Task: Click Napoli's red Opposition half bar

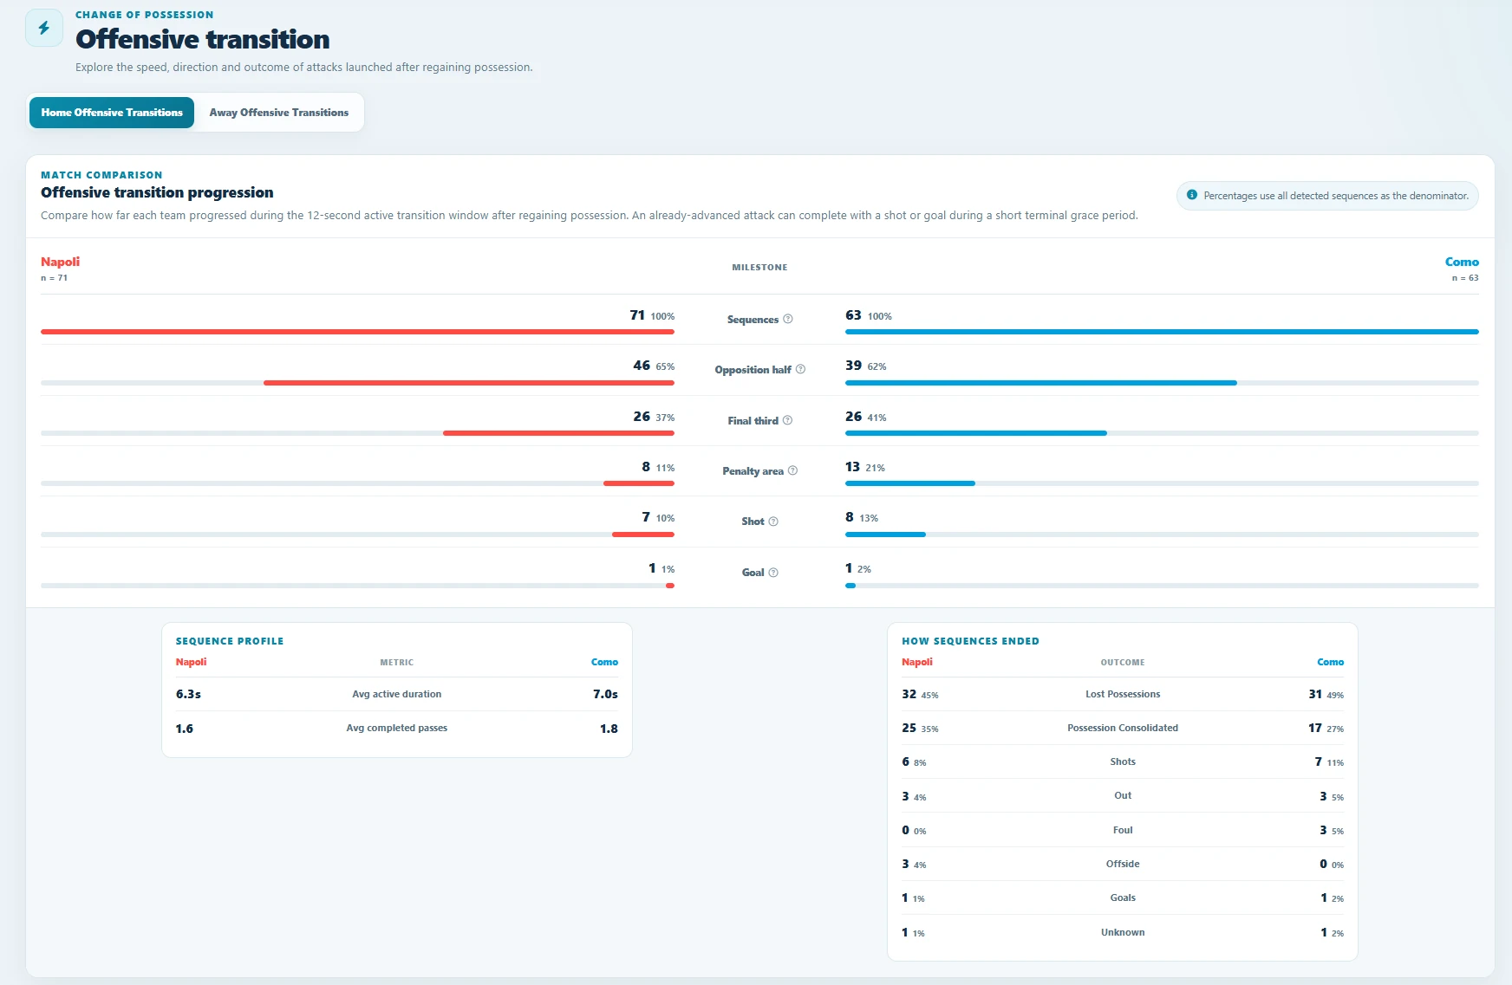Action: click(x=469, y=383)
